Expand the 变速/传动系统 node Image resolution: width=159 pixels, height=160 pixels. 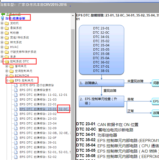pyautogui.click(x=2, y=37)
